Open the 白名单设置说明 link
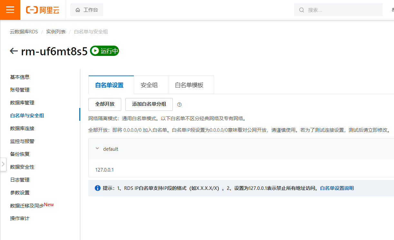 337,188
